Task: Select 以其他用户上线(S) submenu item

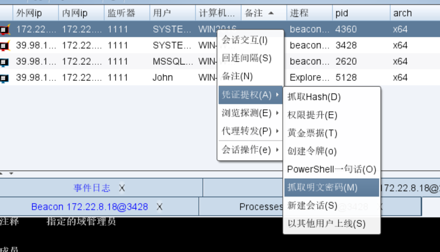Action: click(x=332, y=224)
